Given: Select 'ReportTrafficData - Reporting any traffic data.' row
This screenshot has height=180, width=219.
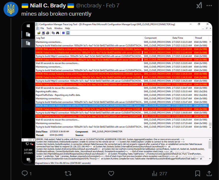Looking at the screenshot, I should pos(122,95).
